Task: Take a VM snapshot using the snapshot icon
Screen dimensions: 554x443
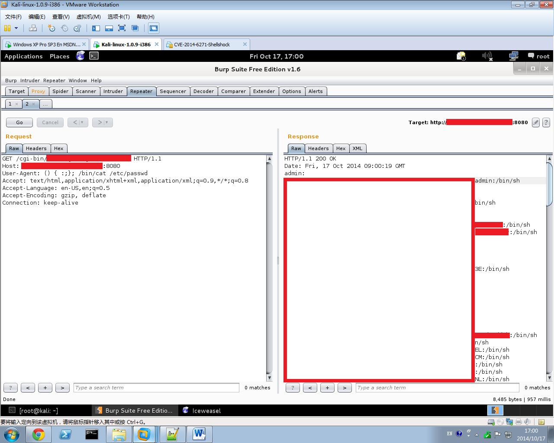Action: click(52, 28)
